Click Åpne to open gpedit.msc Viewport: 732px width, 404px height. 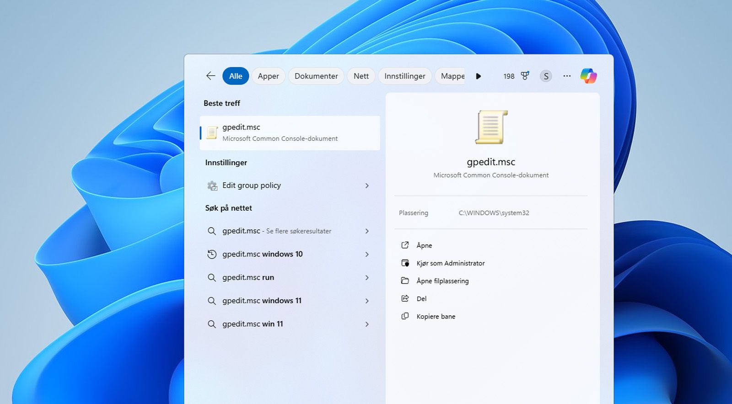pos(424,245)
